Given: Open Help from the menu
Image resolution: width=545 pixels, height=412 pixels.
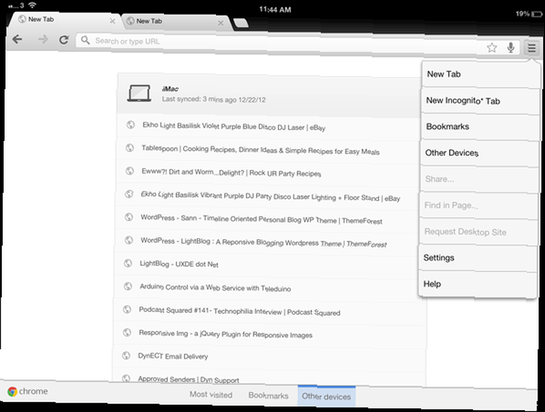Looking at the screenshot, I should tap(477, 284).
